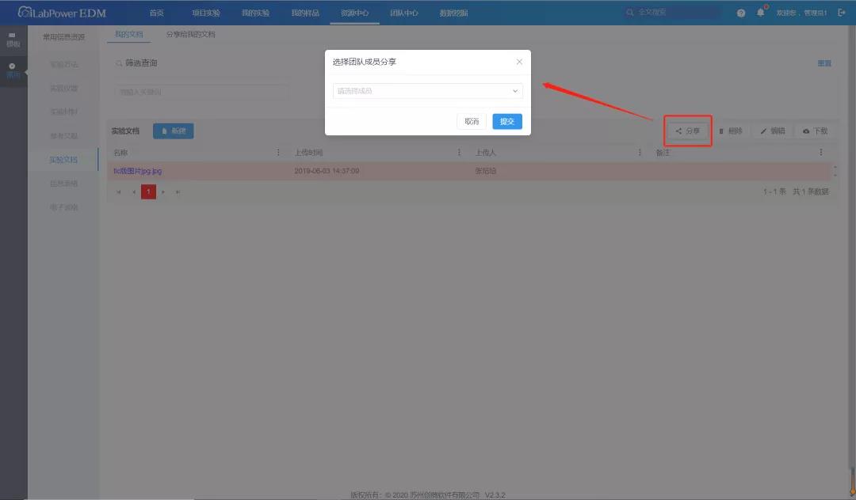Switch to 我的文档 tab
This screenshot has width=856, height=500.
tap(129, 34)
